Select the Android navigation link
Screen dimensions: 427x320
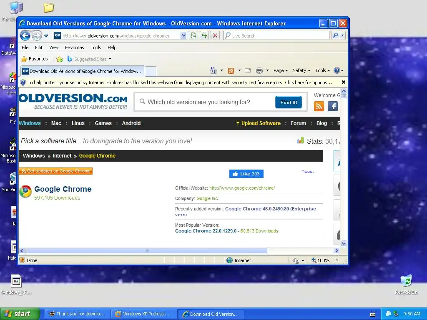pyautogui.click(x=131, y=123)
